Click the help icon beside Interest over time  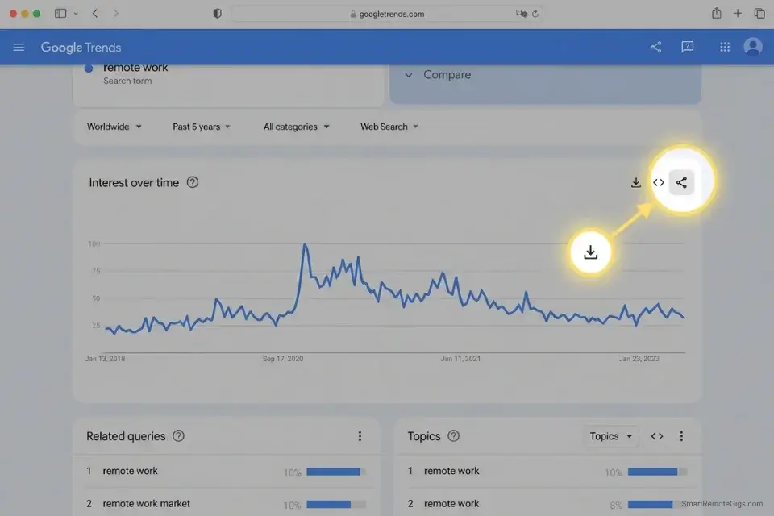193,182
